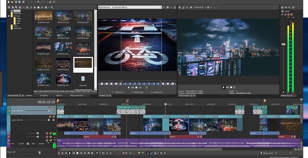
Task: Open the Trimmer file path dropdown
Action: tap(160, 7)
